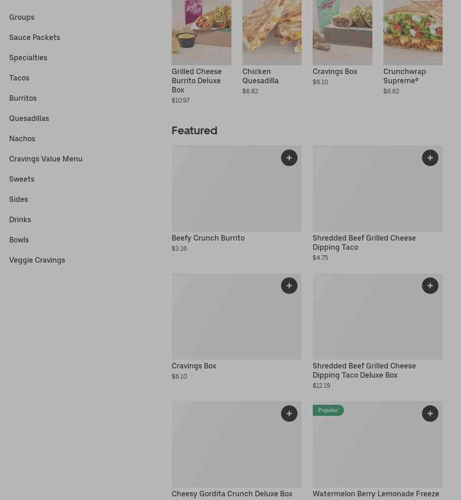461x500 pixels.
Task: Open the Drinks category
Action: pos(20,219)
